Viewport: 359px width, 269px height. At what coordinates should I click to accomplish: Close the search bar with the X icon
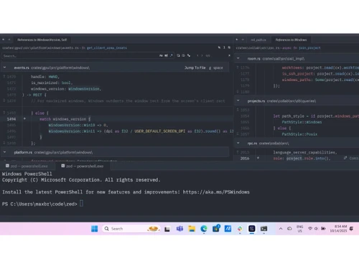pos(229,55)
